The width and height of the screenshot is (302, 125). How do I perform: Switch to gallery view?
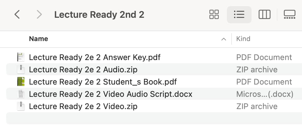[x=289, y=14]
